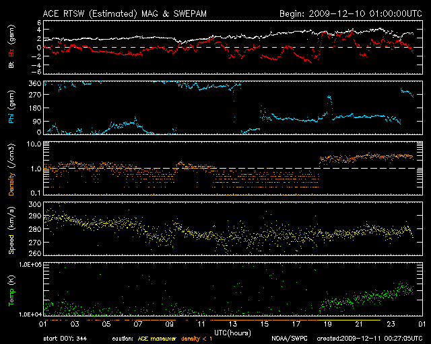
Task: Click the Begin 2009-12-10 timestamp text
Action: tap(350, 13)
